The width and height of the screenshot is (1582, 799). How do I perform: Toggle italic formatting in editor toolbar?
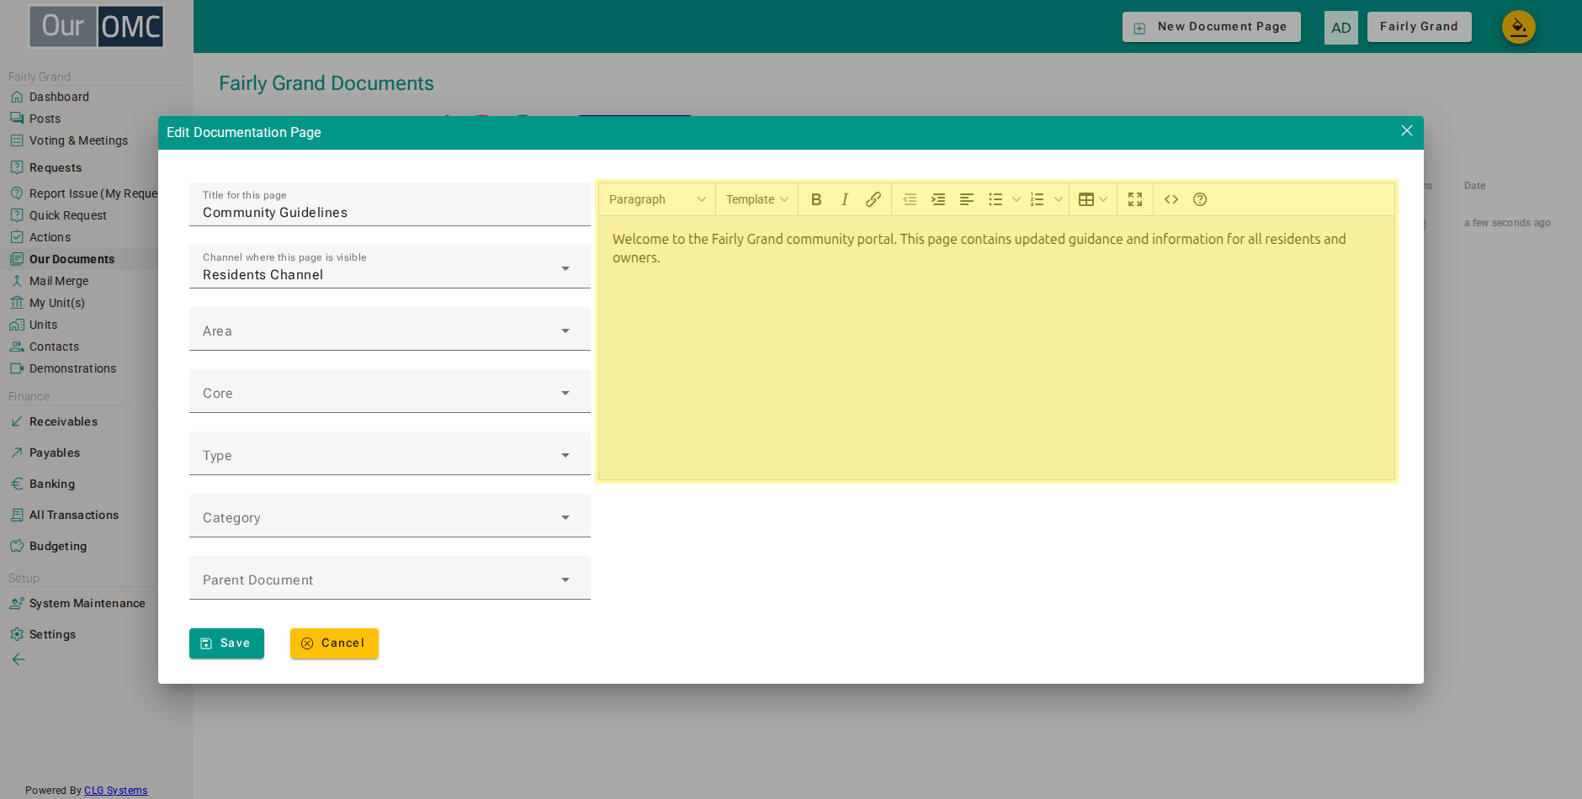(x=845, y=199)
